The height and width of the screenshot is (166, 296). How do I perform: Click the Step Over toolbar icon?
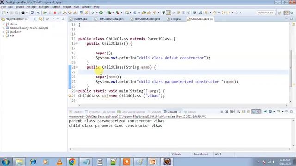[x=70, y=12]
